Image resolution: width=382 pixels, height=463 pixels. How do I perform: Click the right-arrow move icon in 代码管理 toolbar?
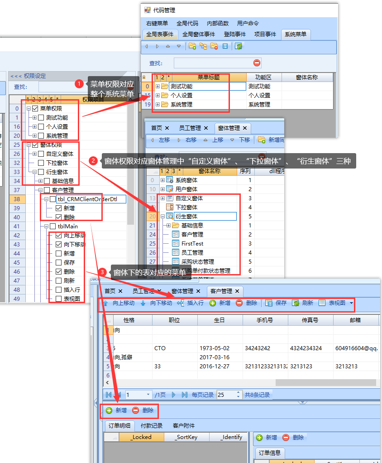pyautogui.click(x=157, y=46)
